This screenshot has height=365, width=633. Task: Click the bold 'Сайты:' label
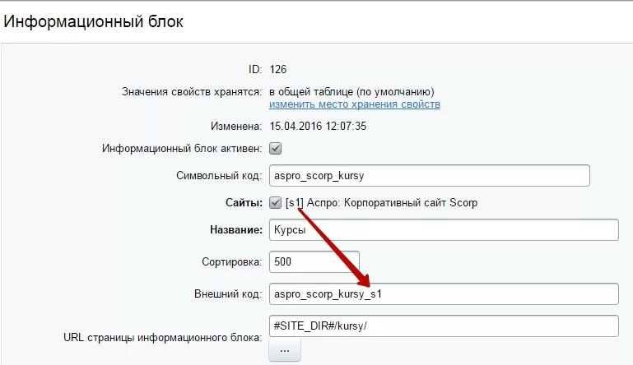click(x=244, y=202)
